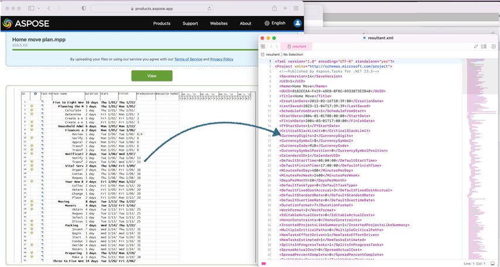Open the Terms of Service link

[x=188, y=59]
